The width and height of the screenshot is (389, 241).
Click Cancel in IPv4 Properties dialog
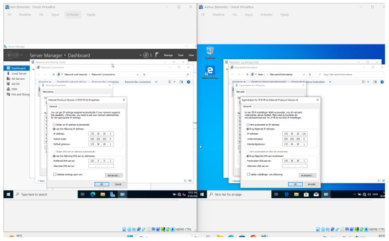coord(118,184)
